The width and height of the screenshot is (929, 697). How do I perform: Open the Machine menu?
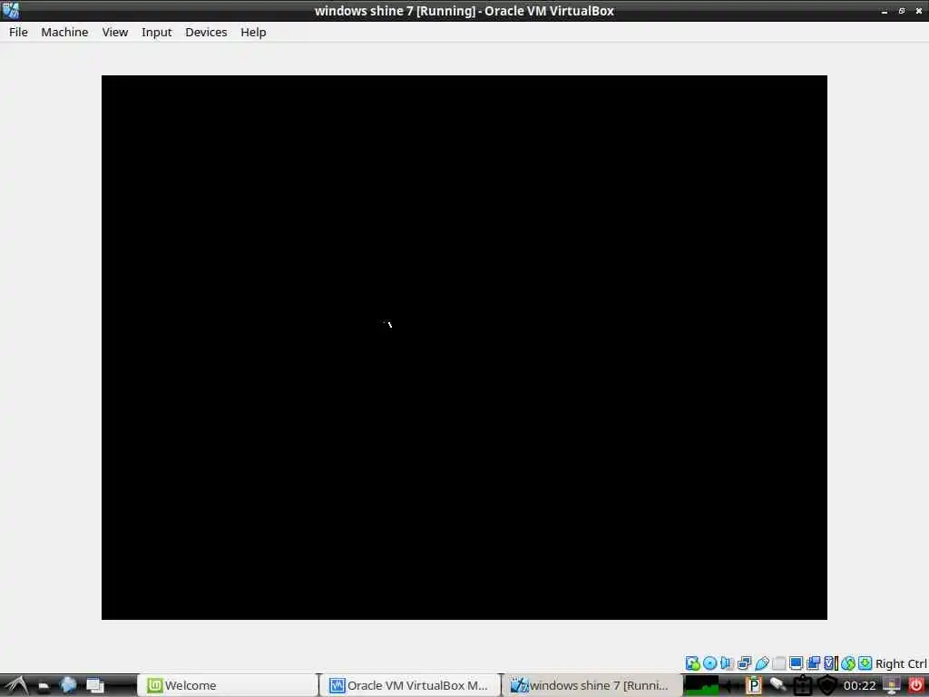click(64, 32)
